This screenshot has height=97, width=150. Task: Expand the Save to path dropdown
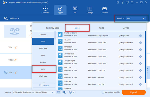(x=52, y=92)
